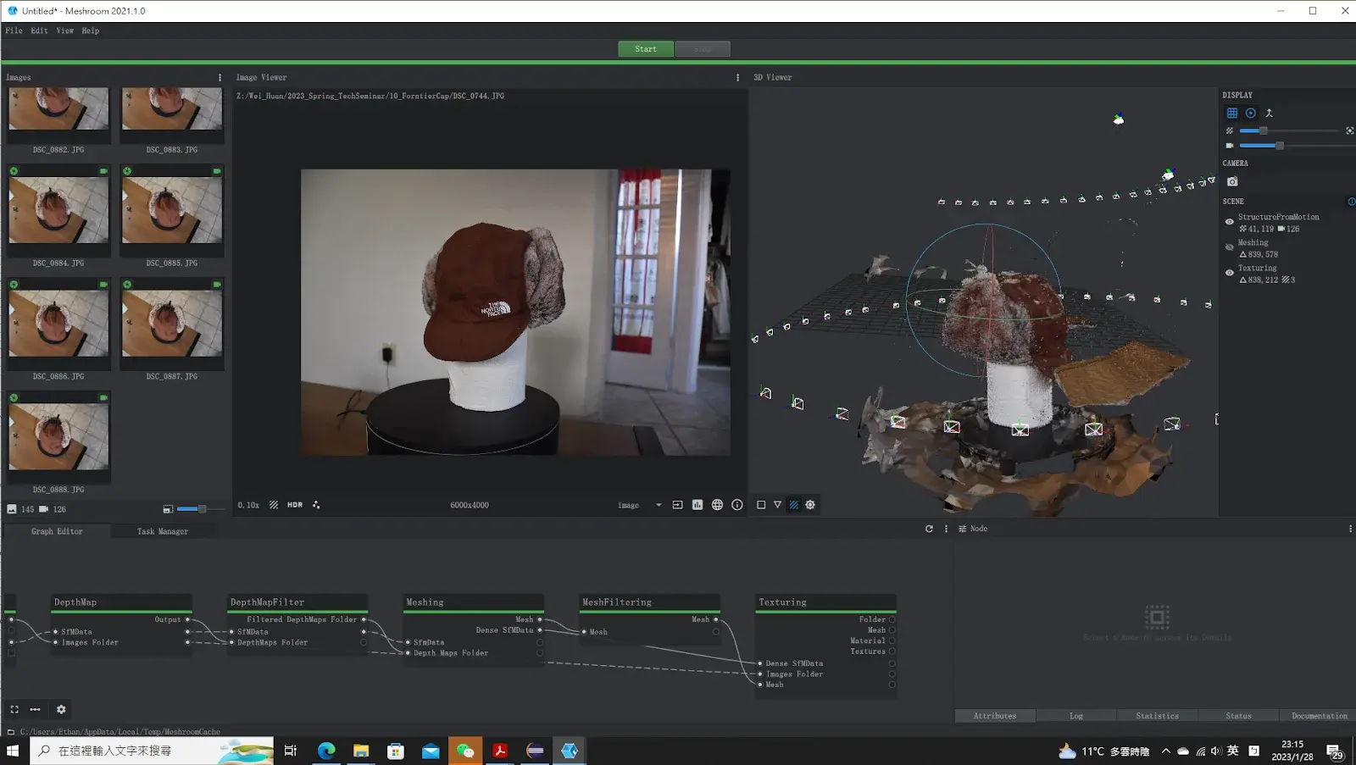Open the 3D Viewer render settings gear

810,505
